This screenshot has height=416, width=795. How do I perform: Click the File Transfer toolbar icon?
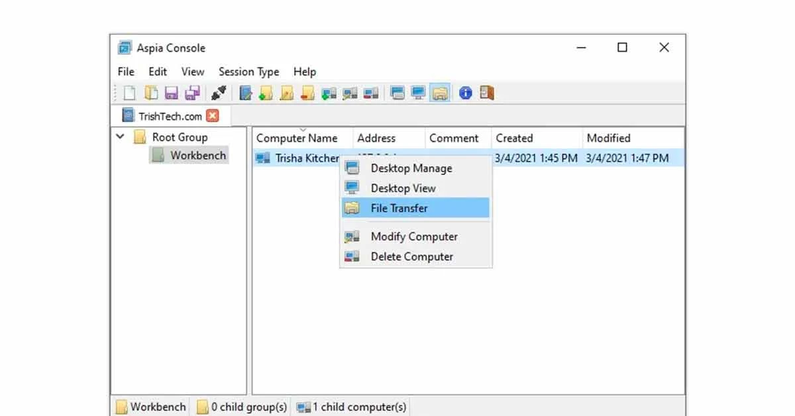[440, 93]
